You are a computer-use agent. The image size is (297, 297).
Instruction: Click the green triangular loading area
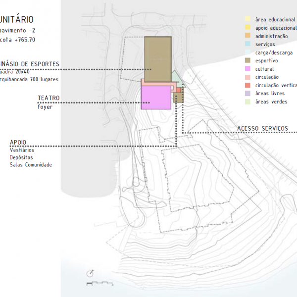(178, 79)
